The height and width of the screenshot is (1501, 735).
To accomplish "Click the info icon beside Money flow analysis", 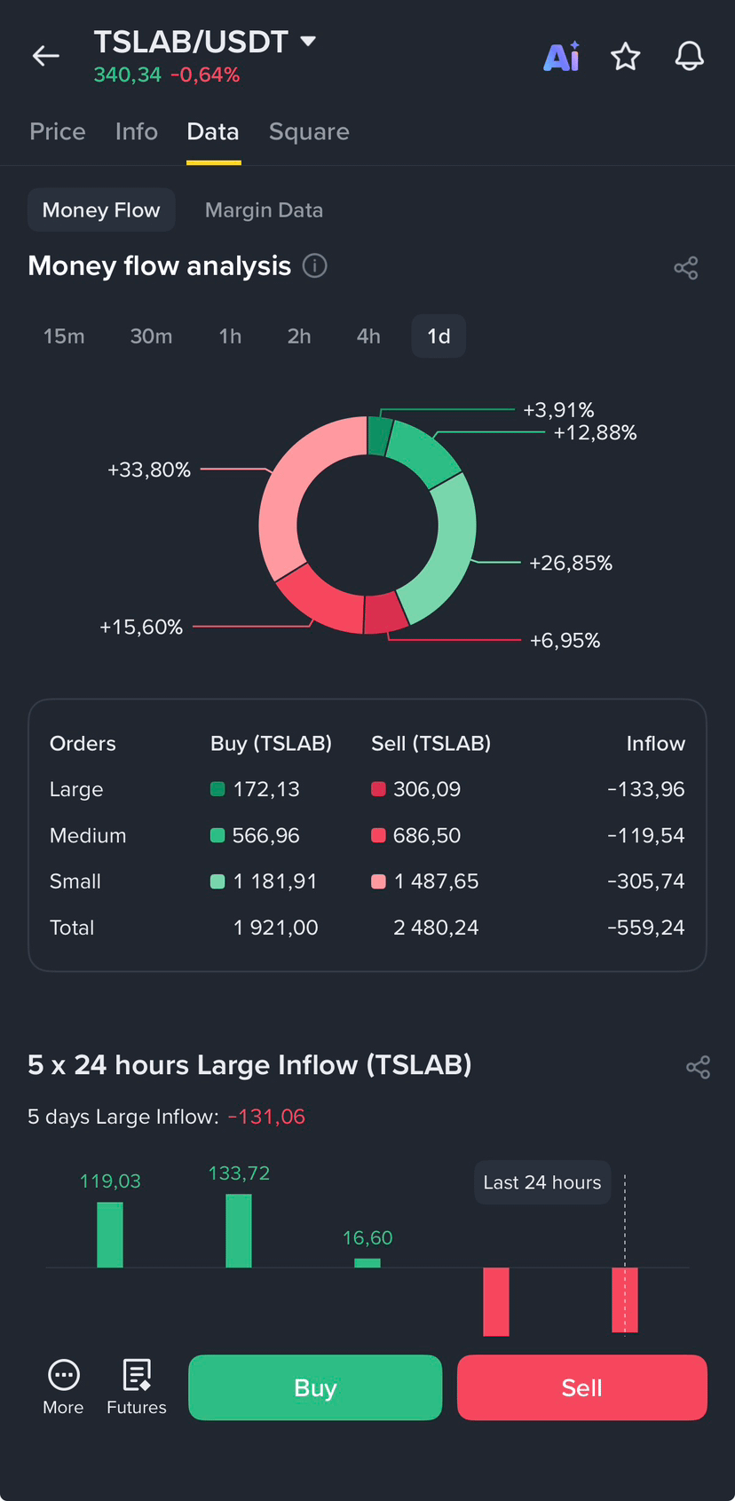I will coord(315,265).
